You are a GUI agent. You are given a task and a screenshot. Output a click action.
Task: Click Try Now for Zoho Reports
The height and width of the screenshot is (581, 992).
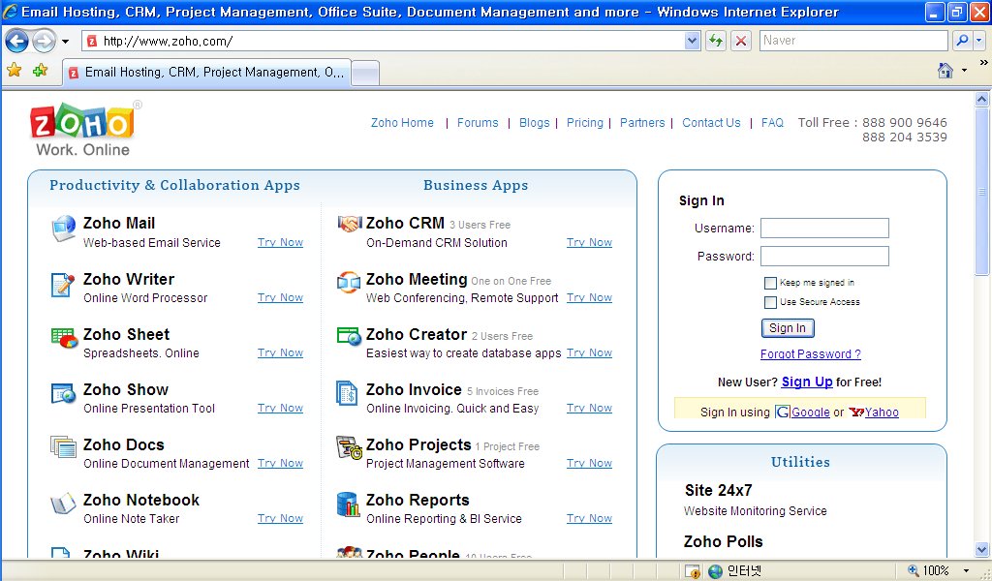coord(589,518)
